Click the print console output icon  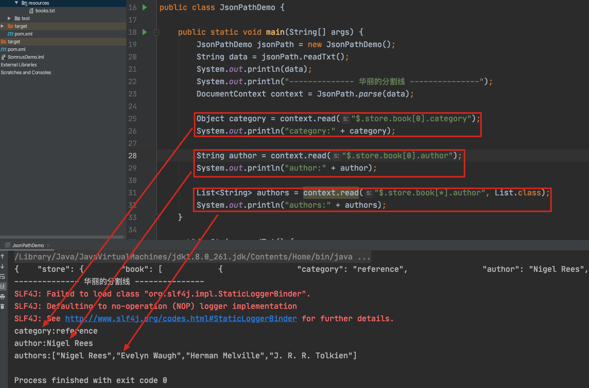3,297
